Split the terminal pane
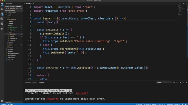This screenshot has height=105, width=188. click(177, 82)
